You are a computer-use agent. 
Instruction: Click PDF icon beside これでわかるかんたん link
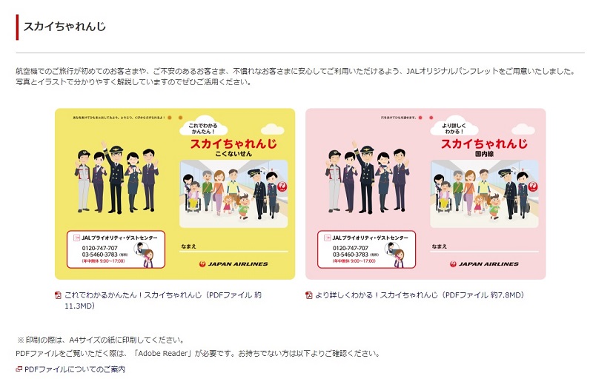click(x=59, y=295)
